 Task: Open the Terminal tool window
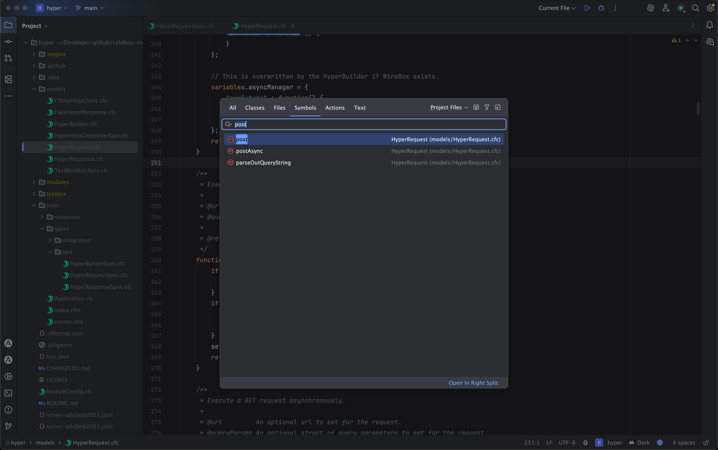click(x=8, y=393)
